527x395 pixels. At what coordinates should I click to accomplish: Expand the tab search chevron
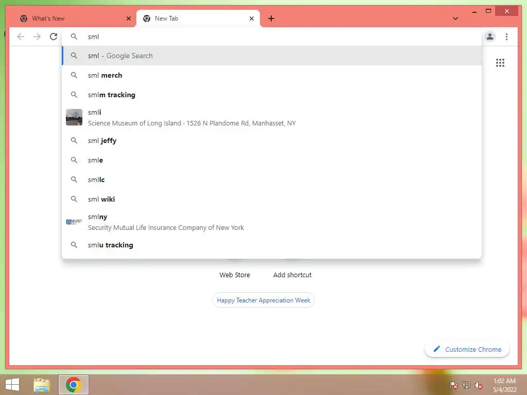pyautogui.click(x=455, y=19)
